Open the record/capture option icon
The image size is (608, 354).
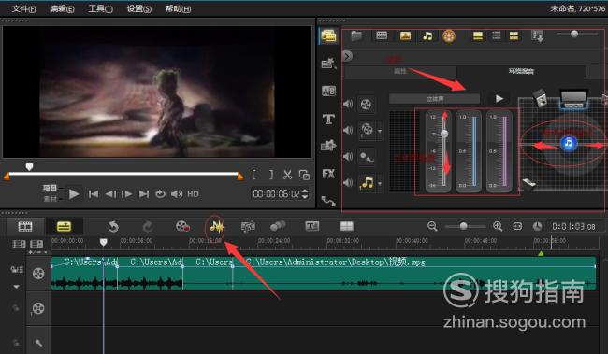(x=182, y=226)
